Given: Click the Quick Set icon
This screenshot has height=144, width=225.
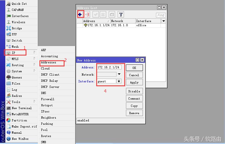Looking at the screenshot, I should [8, 4].
